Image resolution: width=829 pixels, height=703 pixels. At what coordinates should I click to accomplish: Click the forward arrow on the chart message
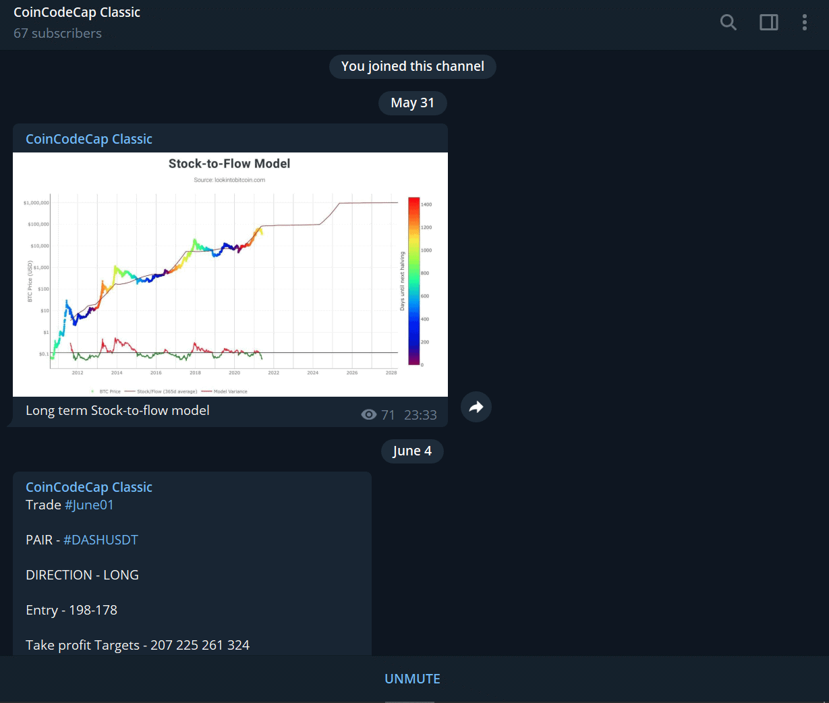tap(476, 406)
